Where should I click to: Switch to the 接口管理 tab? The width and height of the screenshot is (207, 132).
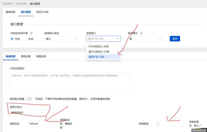click(26, 12)
